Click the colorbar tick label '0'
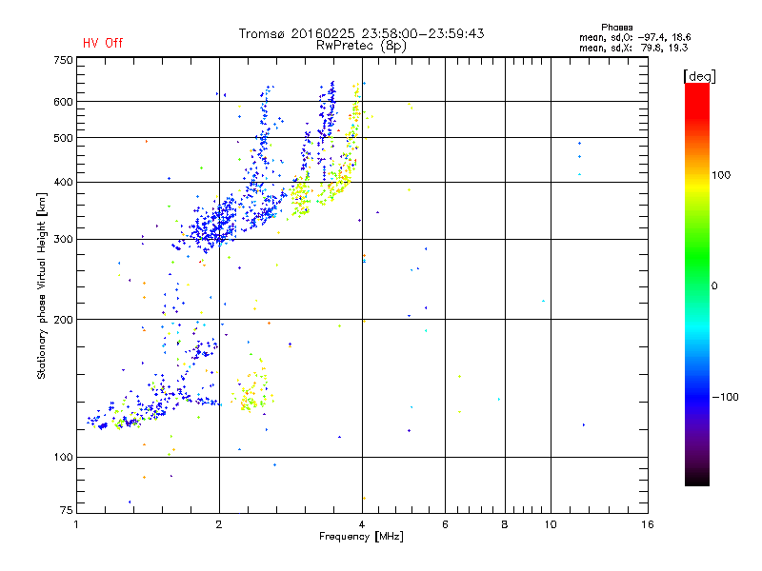The height and width of the screenshot is (571, 762). (714, 286)
